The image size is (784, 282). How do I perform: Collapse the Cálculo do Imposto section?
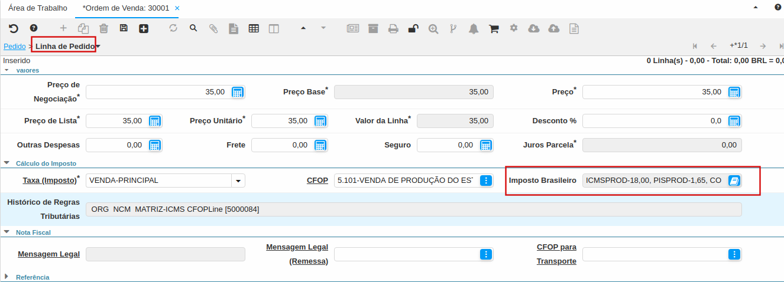pos(7,163)
